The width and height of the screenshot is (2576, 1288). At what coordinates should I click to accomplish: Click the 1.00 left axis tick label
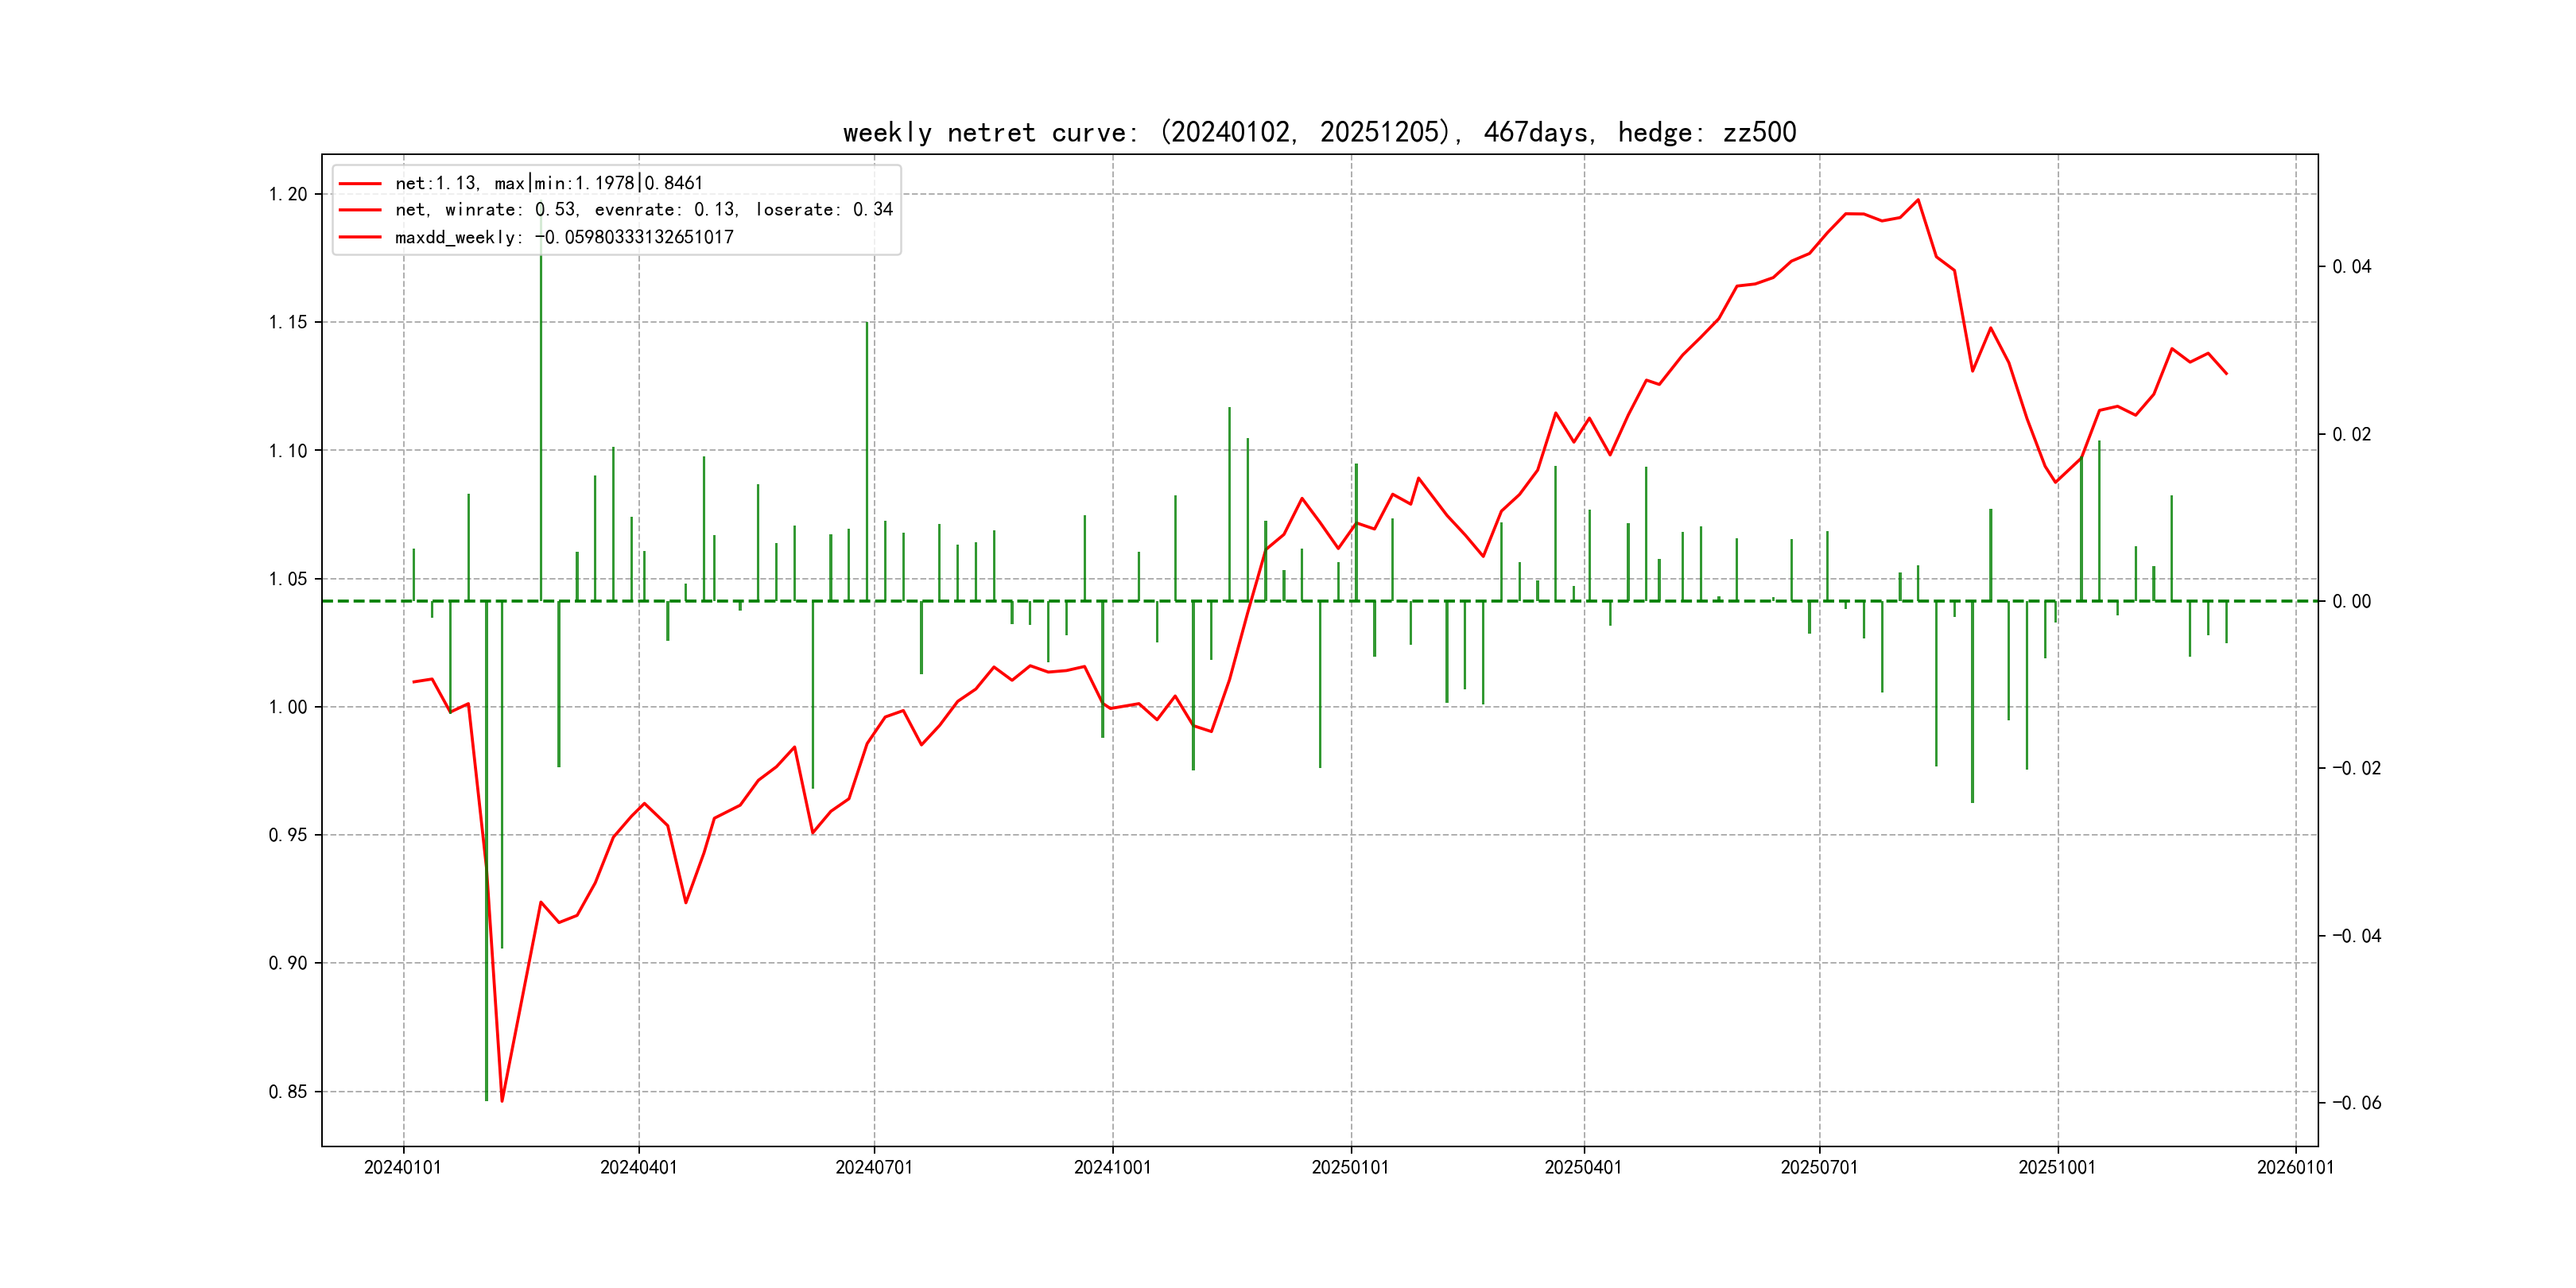(x=288, y=707)
